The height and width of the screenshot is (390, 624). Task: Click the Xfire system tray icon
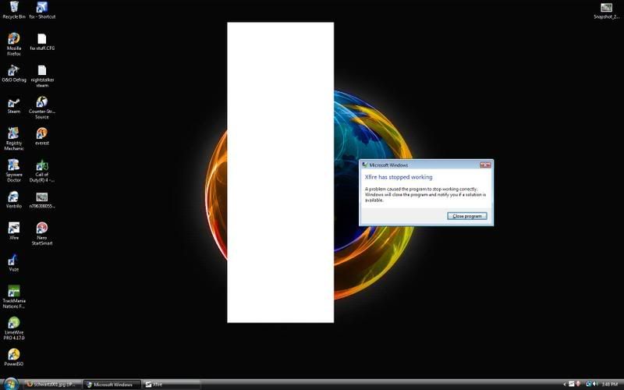coord(572,384)
